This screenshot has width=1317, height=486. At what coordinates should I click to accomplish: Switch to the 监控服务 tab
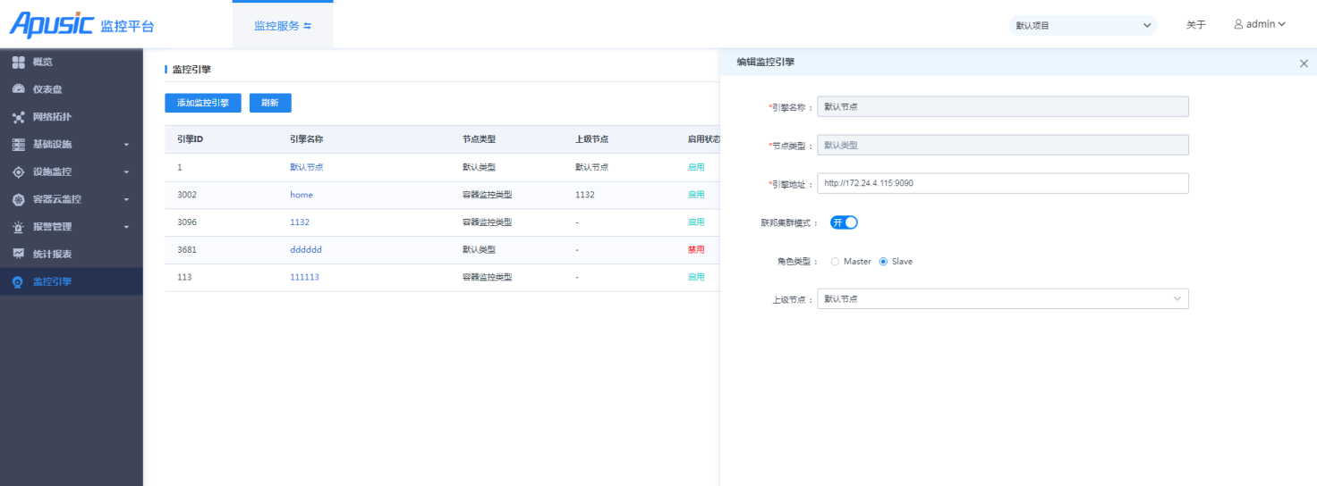coord(283,25)
